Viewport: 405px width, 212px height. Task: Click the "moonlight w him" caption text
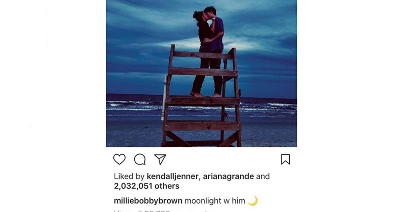tap(215, 201)
